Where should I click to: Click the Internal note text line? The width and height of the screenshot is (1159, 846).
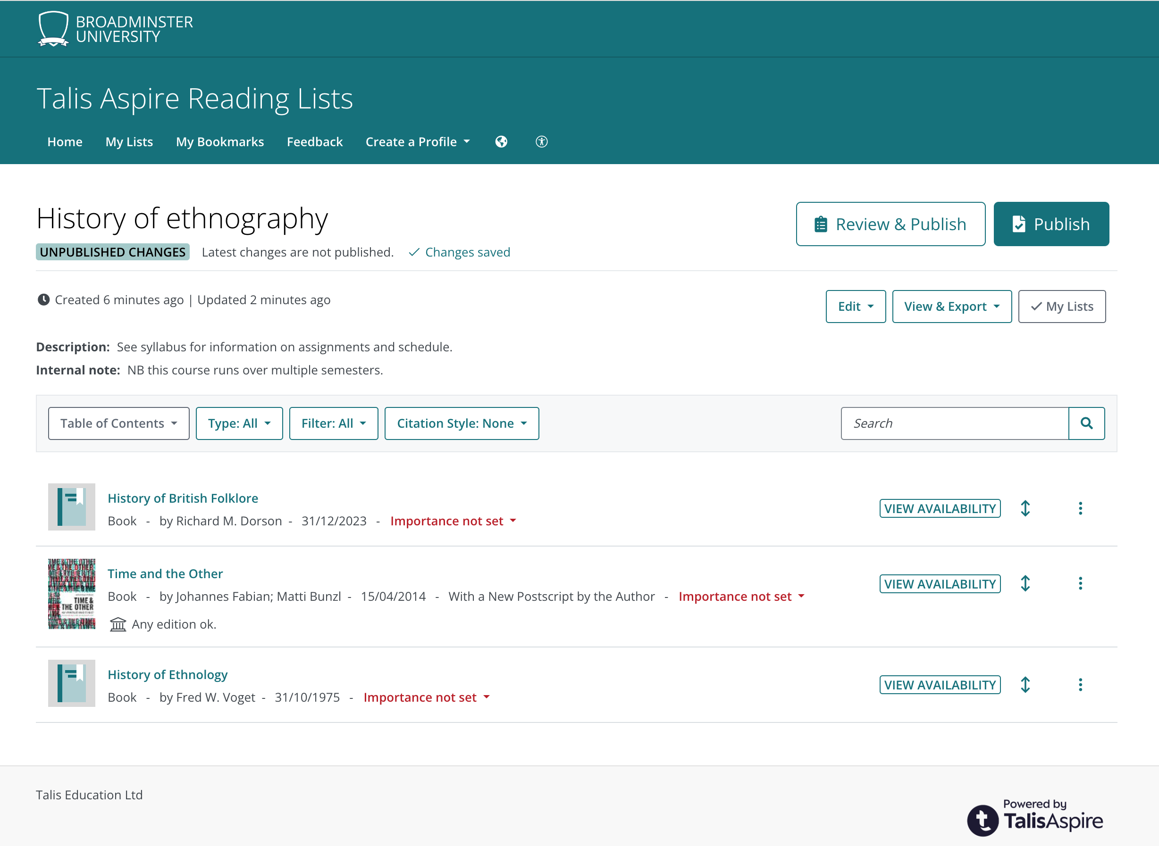point(210,370)
